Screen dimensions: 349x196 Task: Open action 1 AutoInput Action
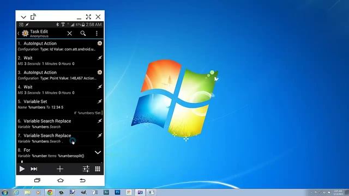point(60,46)
